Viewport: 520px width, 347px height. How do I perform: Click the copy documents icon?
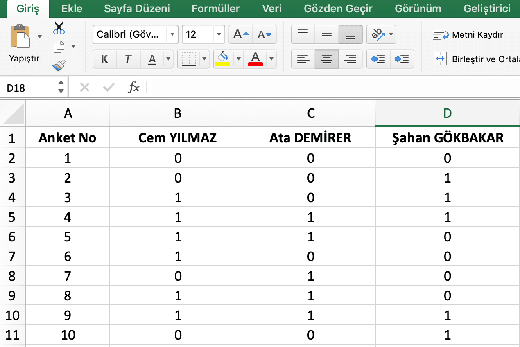[59, 47]
